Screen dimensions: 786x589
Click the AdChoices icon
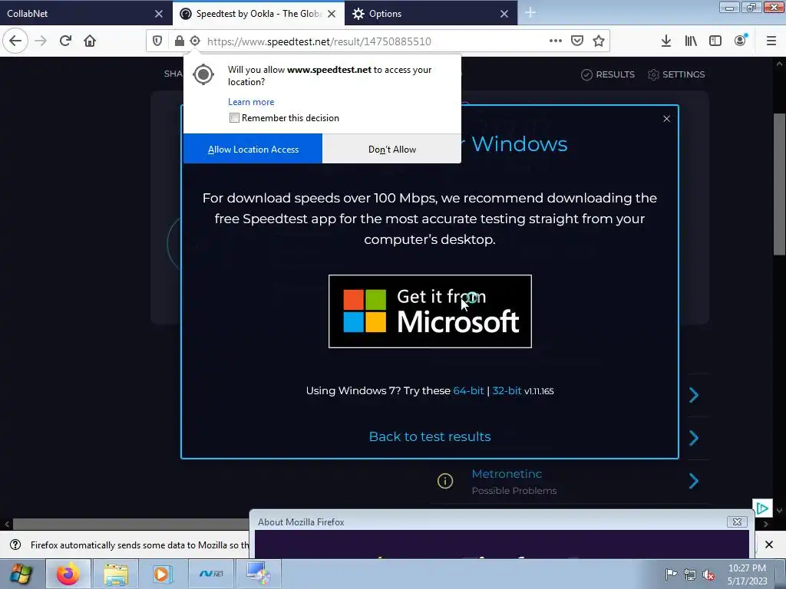pyautogui.click(x=762, y=508)
